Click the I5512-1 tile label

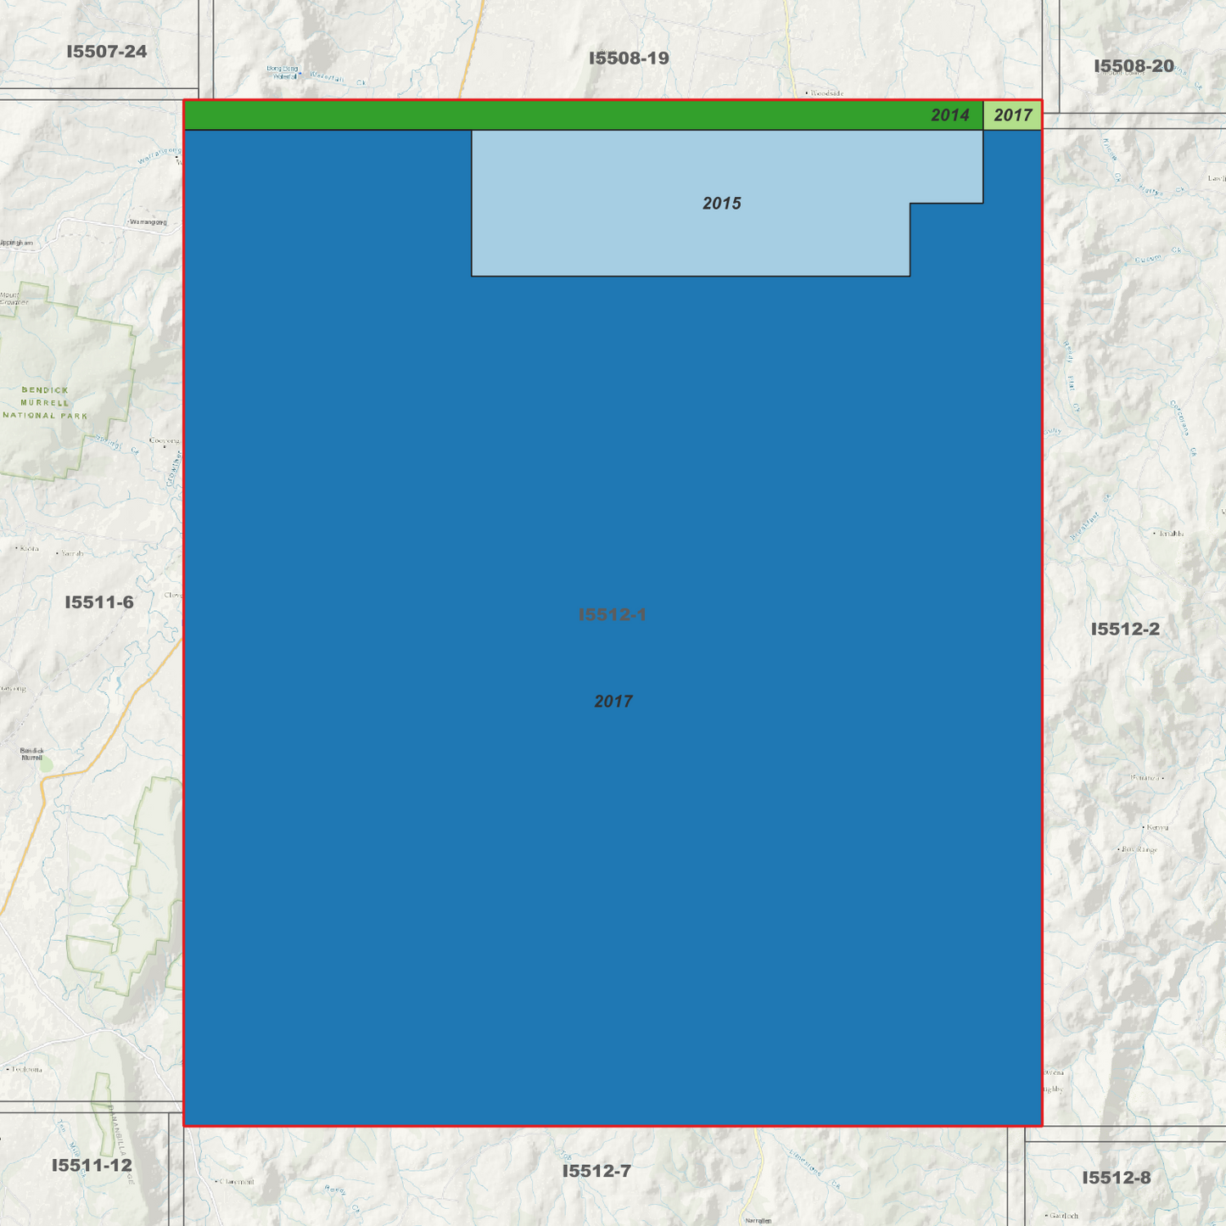point(613,614)
